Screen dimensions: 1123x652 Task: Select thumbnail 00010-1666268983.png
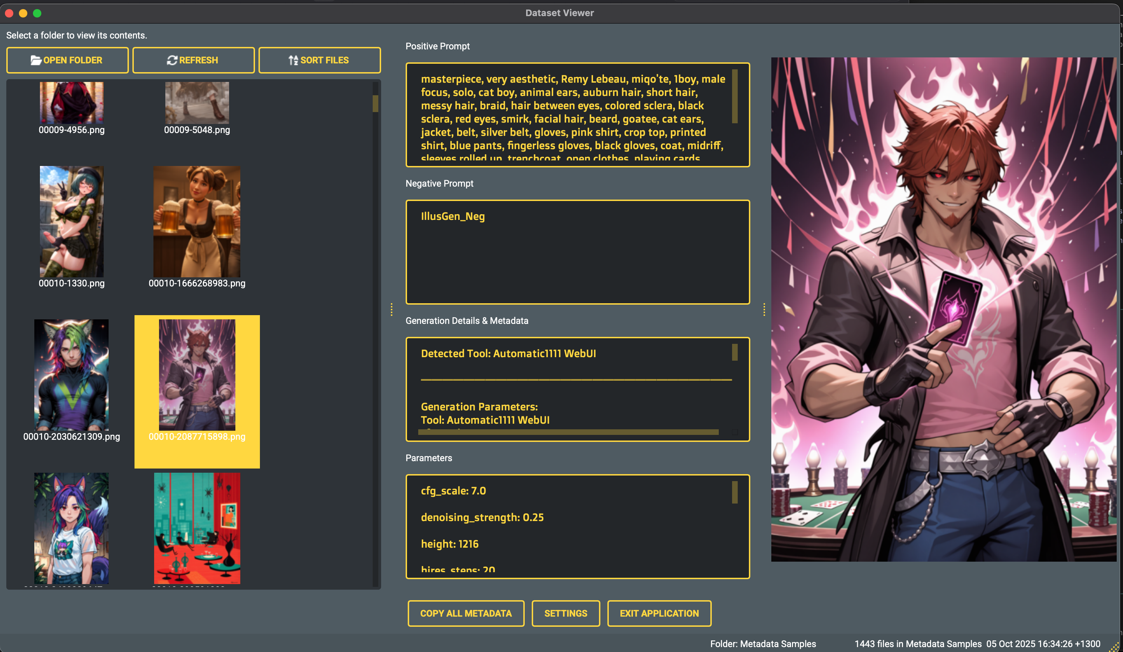[197, 222]
